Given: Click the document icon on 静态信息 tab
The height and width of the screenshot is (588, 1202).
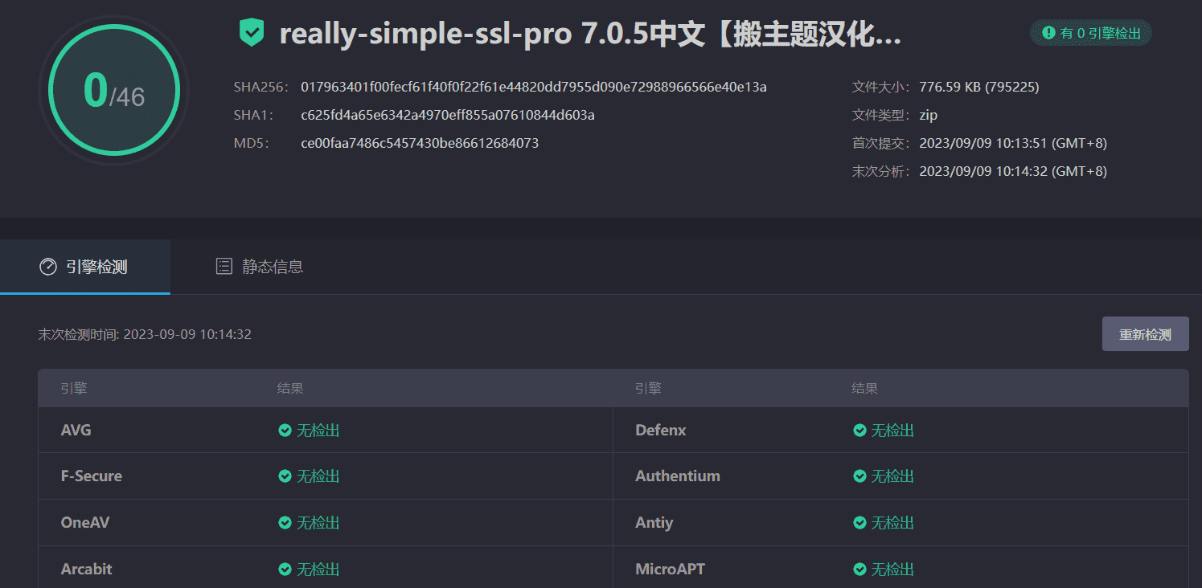Looking at the screenshot, I should pyautogui.click(x=224, y=267).
